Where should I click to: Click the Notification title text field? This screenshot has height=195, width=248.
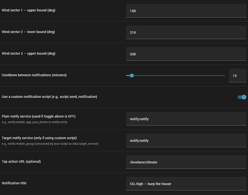click(x=186, y=184)
